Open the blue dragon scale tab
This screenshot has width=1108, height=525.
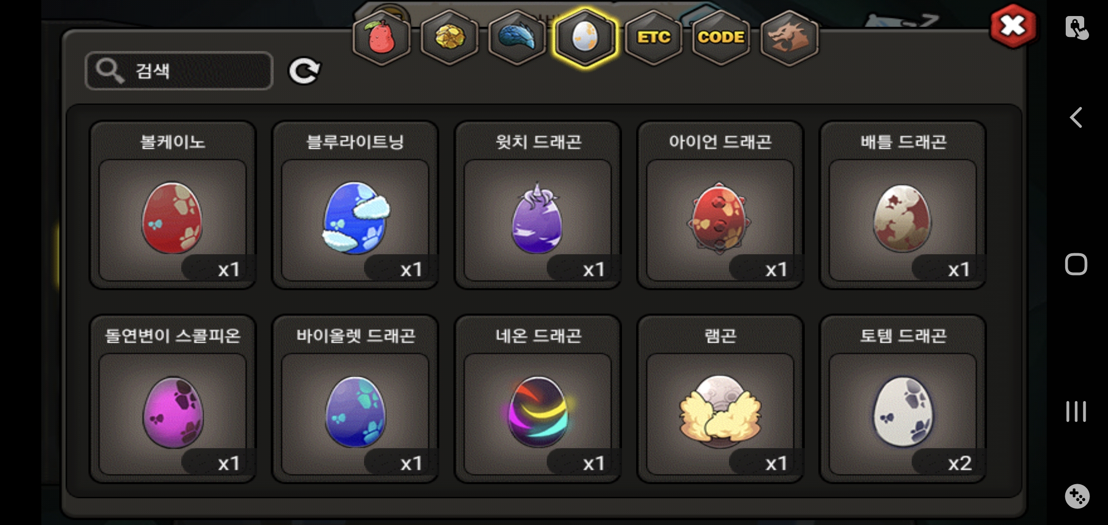pyautogui.click(x=518, y=37)
